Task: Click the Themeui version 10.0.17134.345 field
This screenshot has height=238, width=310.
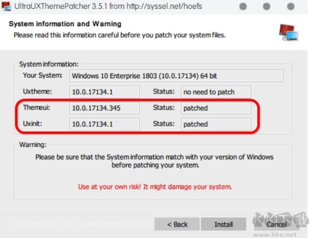Action: 104,108
